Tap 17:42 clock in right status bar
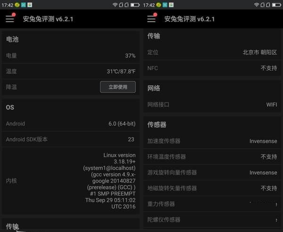 click(x=149, y=5)
